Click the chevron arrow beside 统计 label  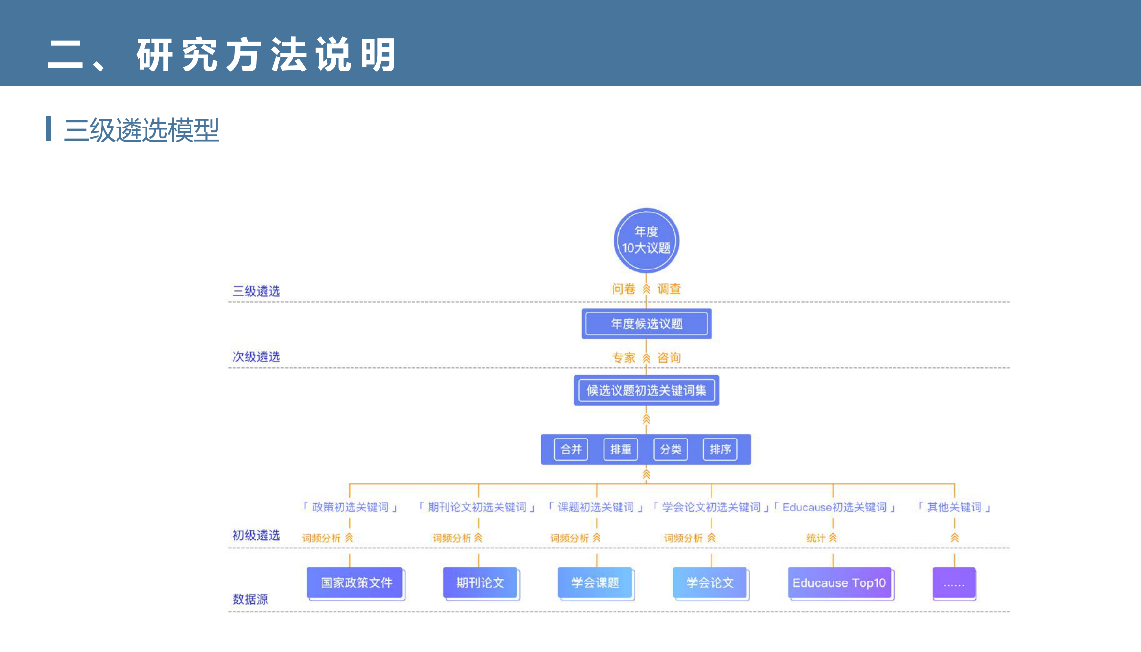(833, 538)
